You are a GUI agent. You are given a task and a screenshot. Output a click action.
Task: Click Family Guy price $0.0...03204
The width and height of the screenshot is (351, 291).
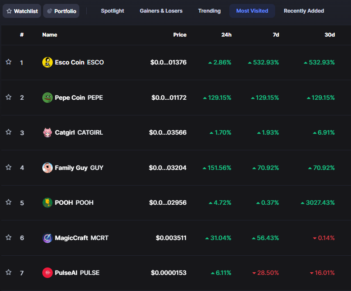[168, 168]
